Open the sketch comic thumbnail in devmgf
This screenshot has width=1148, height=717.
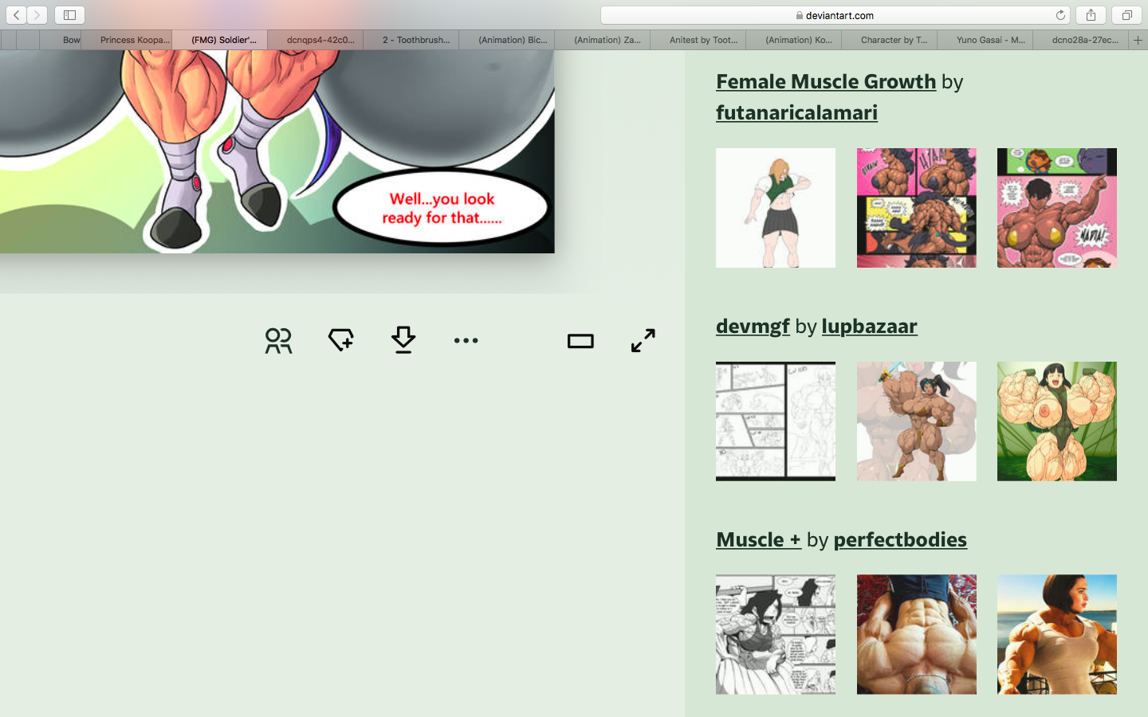tap(776, 421)
